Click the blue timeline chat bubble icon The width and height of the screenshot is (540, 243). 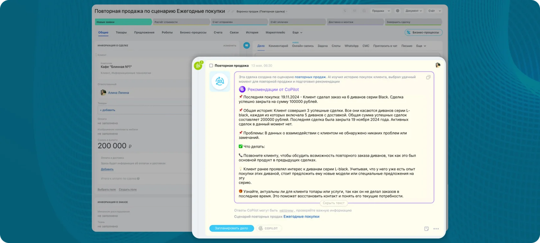(247, 45)
